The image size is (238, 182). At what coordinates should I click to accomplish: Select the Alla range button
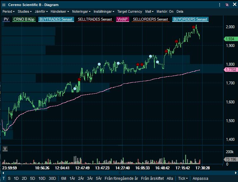click(170, 178)
